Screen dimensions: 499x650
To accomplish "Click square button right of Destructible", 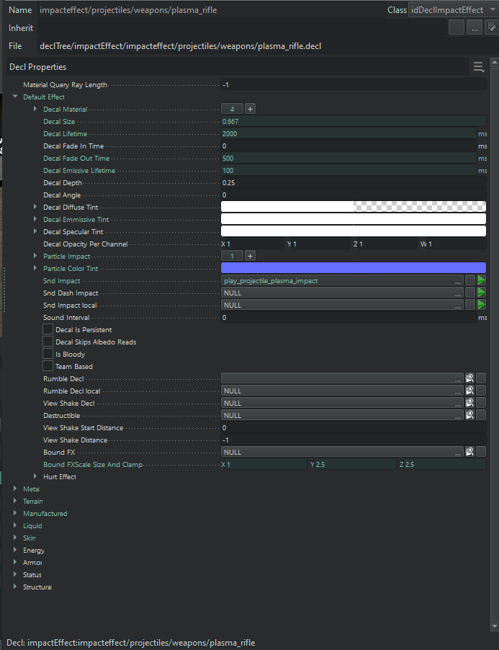I will point(481,415).
